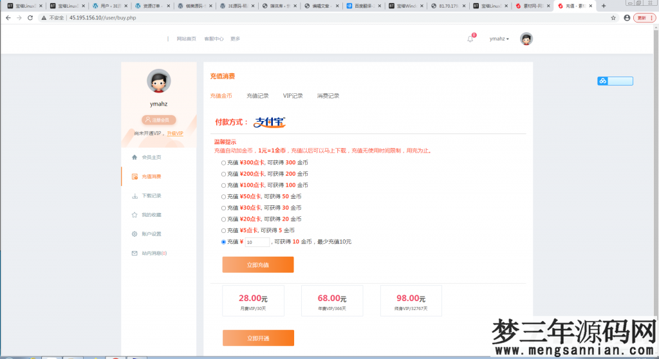This screenshot has height=359, width=659.
Task: Click the star icon beside 我的收藏
Action: click(x=135, y=215)
